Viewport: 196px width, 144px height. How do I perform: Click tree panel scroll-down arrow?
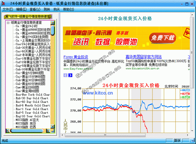(x=53, y=126)
